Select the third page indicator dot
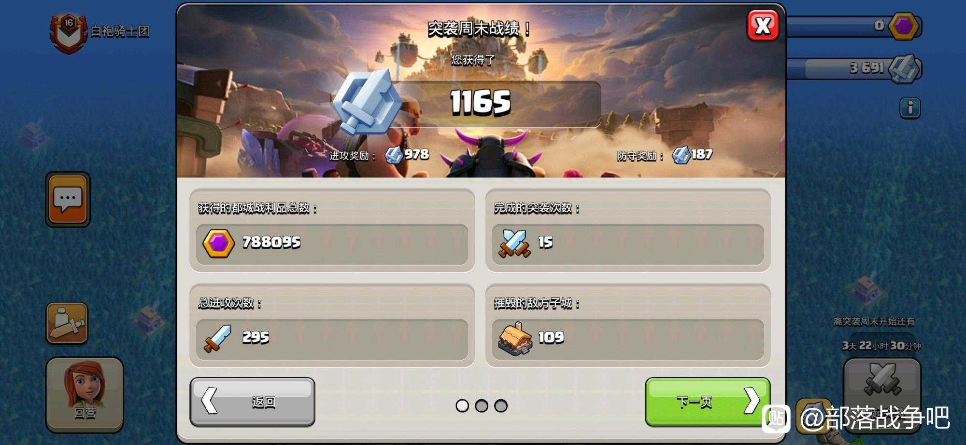 click(x=501, y=405)
